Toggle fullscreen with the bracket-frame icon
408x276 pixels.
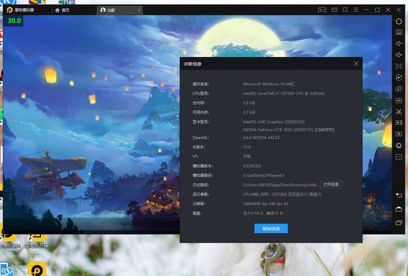398,67
